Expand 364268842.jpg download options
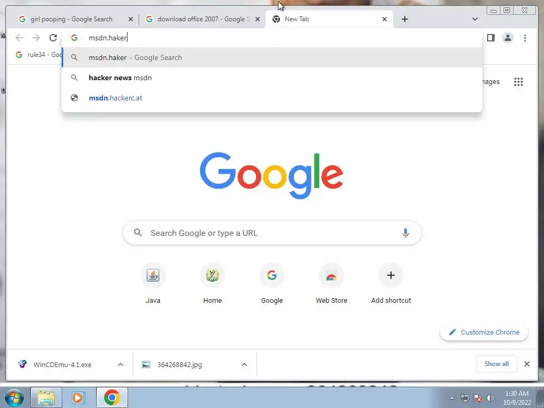 point(244,364)
